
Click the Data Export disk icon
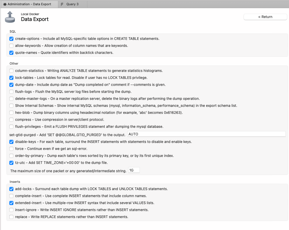tap(10, 17)
